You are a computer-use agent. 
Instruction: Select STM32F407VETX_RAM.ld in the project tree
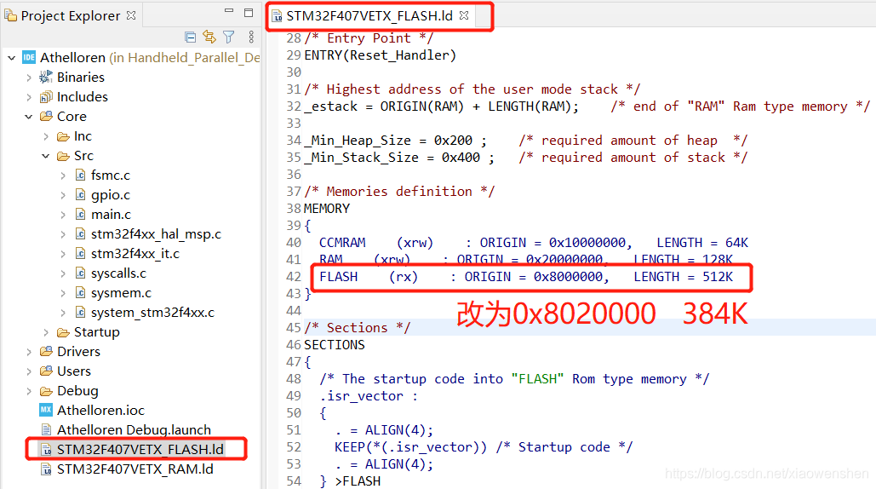(x=135, y=469)
